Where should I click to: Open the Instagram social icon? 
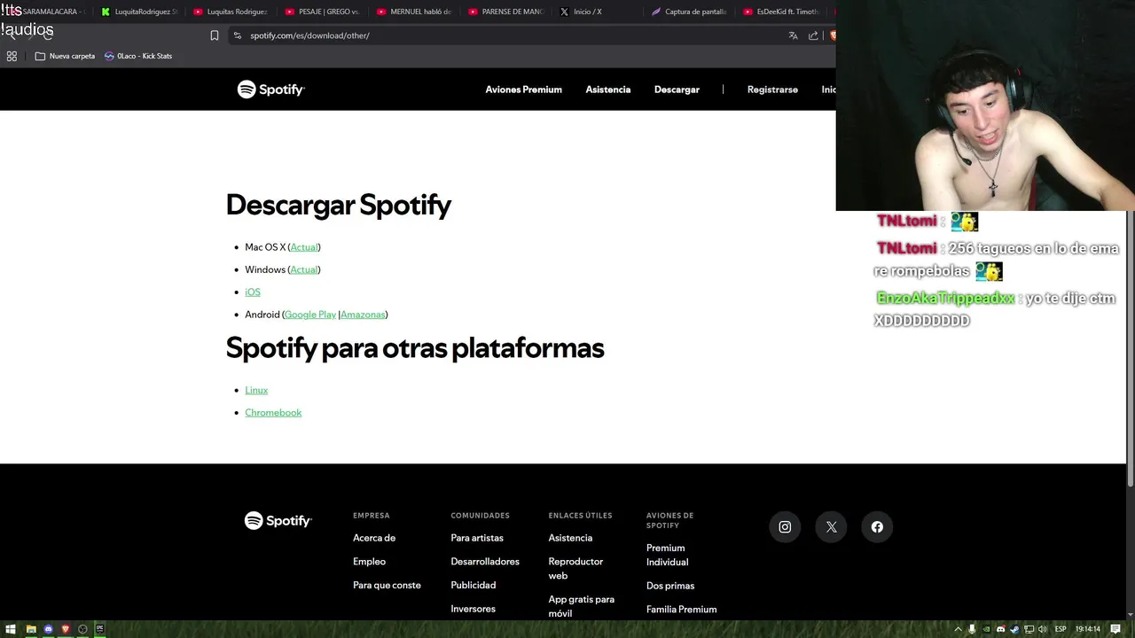[x=785, y=526]
